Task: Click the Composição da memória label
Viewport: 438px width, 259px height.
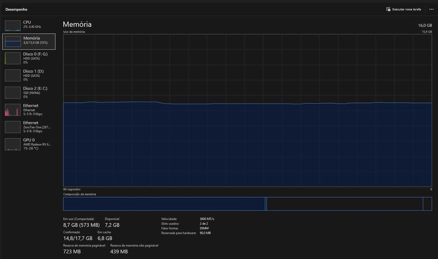Action: [80, 194]
